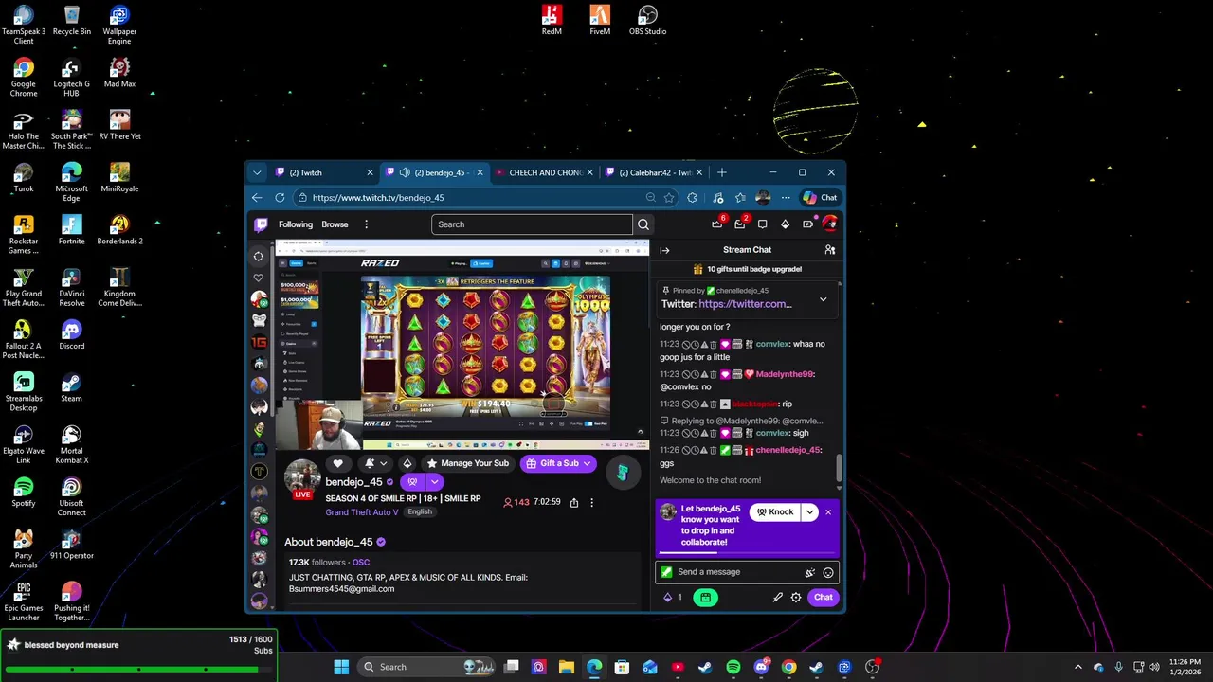This screenshot has width=1213, height=682.
Task: Open Spotify in the taskbar
Action: pos(733,667)
